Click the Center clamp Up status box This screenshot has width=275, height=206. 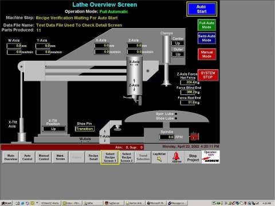click(178, 43)
